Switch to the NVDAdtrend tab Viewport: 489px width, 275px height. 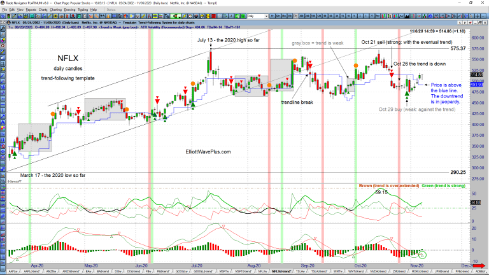378,272
